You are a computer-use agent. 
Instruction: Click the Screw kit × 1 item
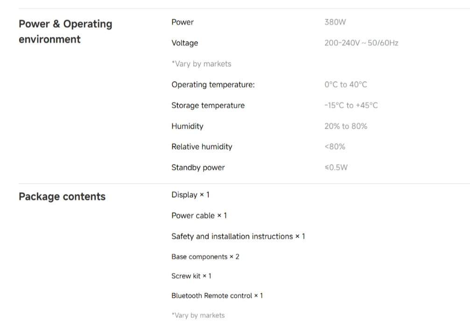[x=191, y=276]
